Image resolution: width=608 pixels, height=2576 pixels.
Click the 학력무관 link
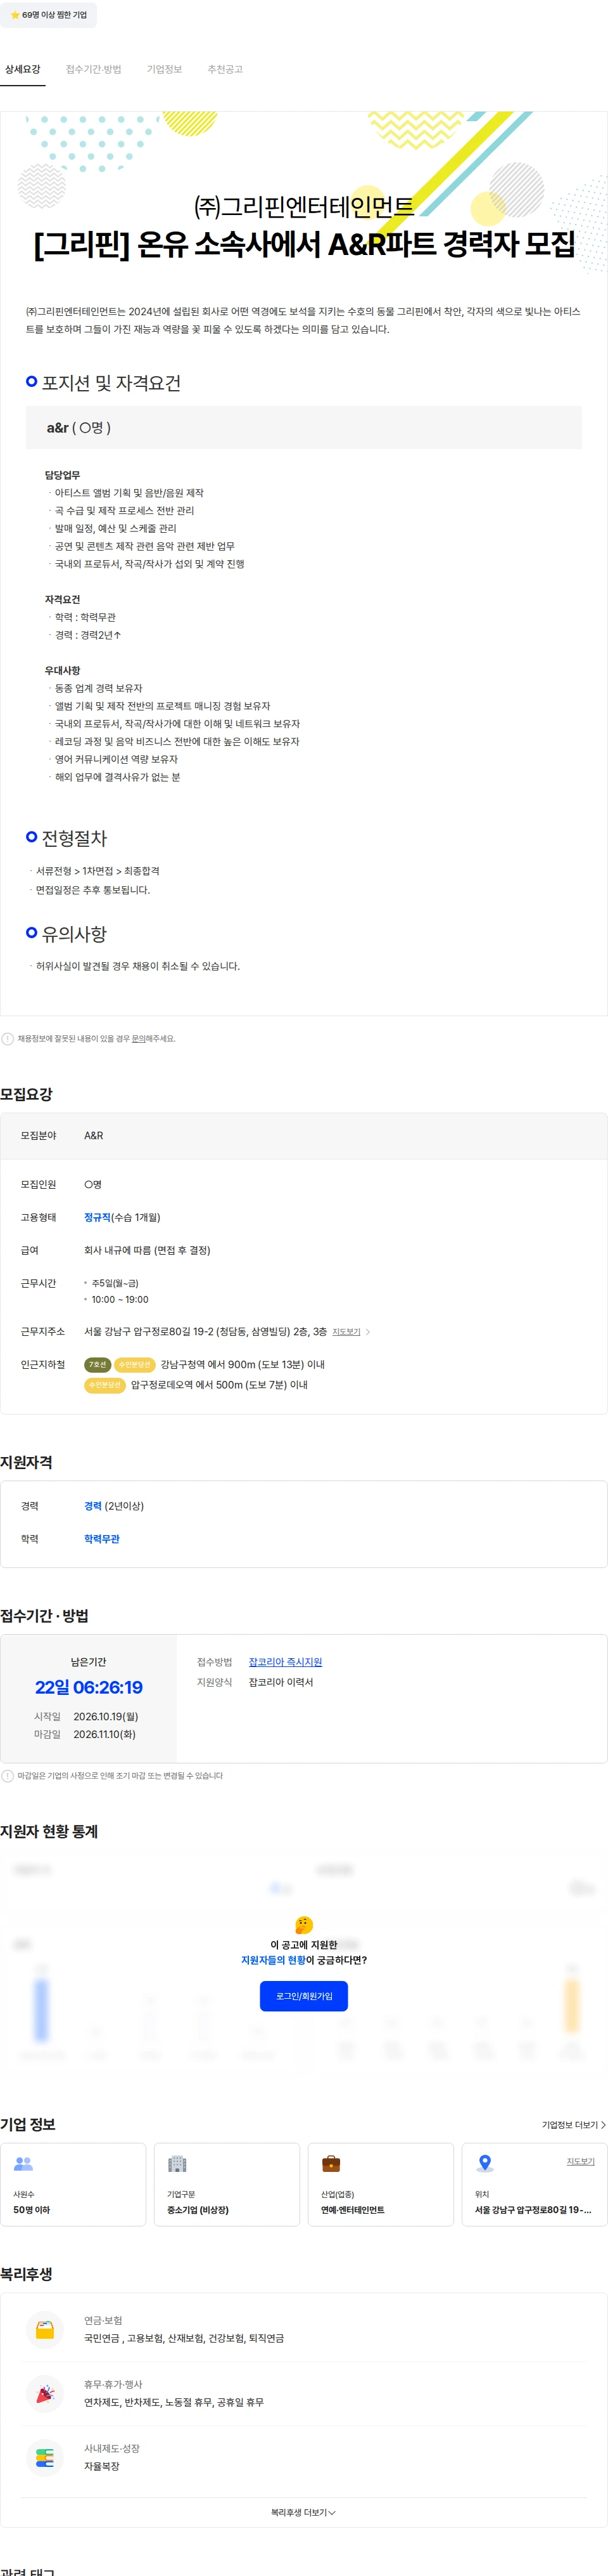point(102,1539)
